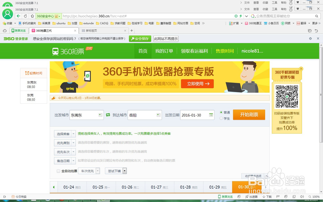Open the address bar history dropdown arrow
323x202 pixels.
pyautogui.click(x=246, y=16)
